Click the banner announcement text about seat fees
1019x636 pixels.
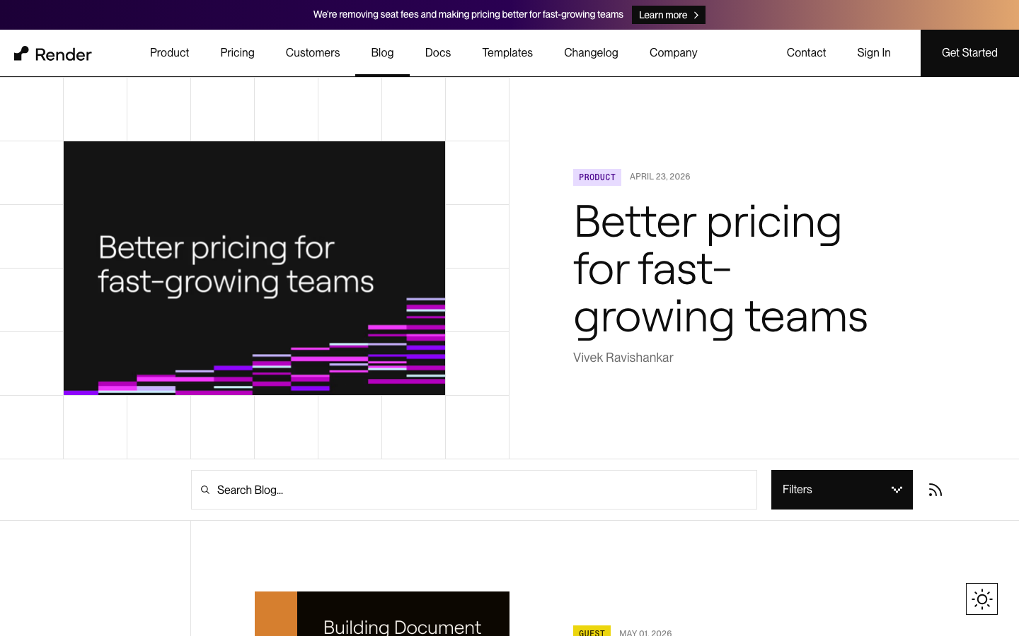(468, 15)
